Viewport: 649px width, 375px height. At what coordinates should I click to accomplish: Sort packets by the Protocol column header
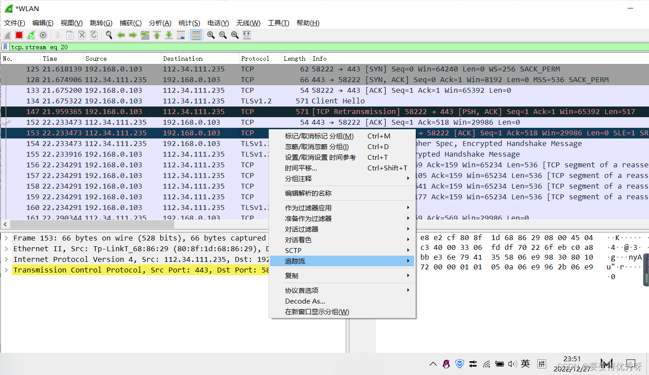pos(260,59)
